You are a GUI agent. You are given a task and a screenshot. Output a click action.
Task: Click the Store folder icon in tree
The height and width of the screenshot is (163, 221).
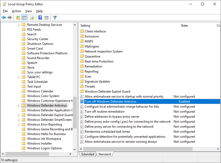(23, 68)
